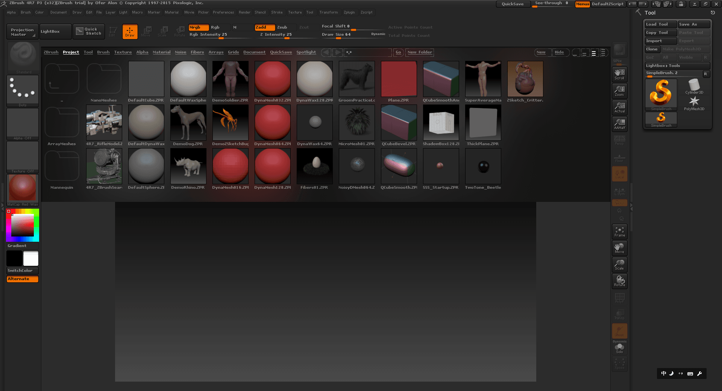Toggle Zsub mode

tap(286, 27)
